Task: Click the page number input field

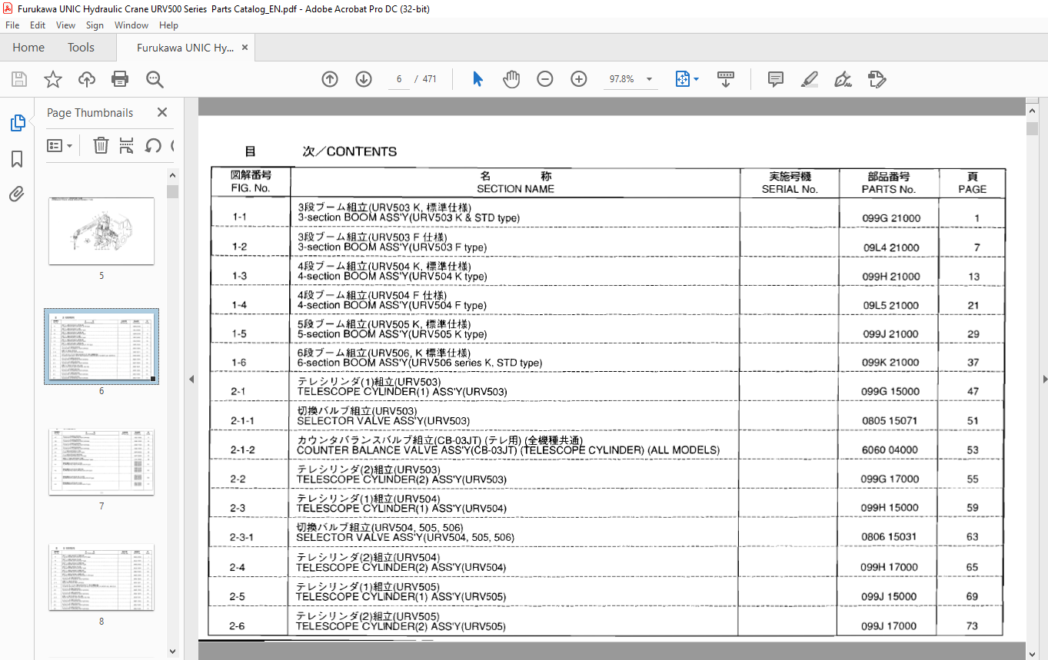Action: click(399, 79)
